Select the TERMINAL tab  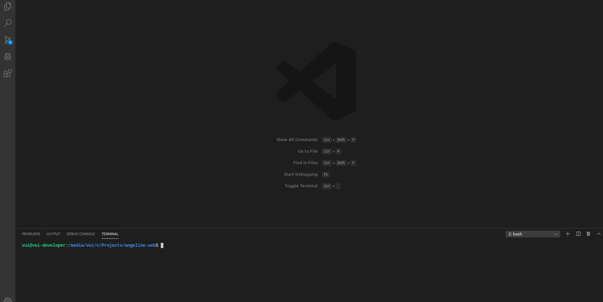click(110, 234)
